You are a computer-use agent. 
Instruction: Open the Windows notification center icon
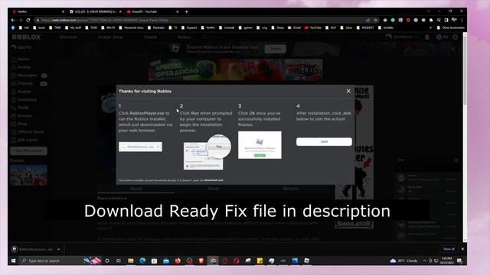point(459,260)
